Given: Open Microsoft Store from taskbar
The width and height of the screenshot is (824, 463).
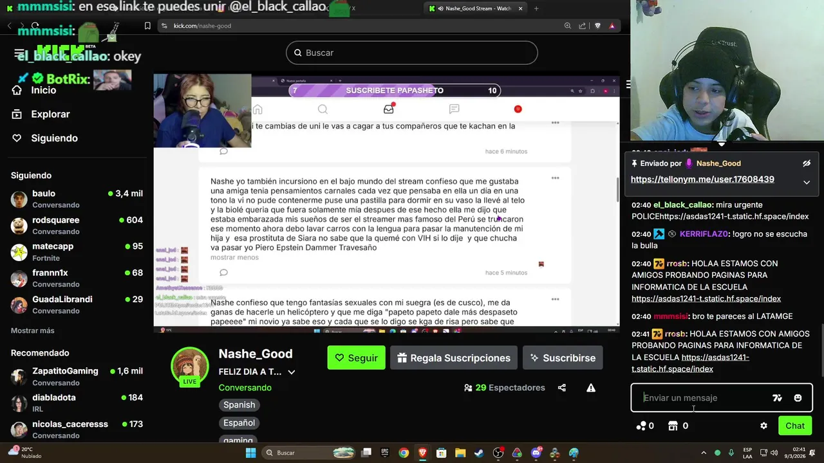Looking at the screenshot, I should (x=441, y=453).
